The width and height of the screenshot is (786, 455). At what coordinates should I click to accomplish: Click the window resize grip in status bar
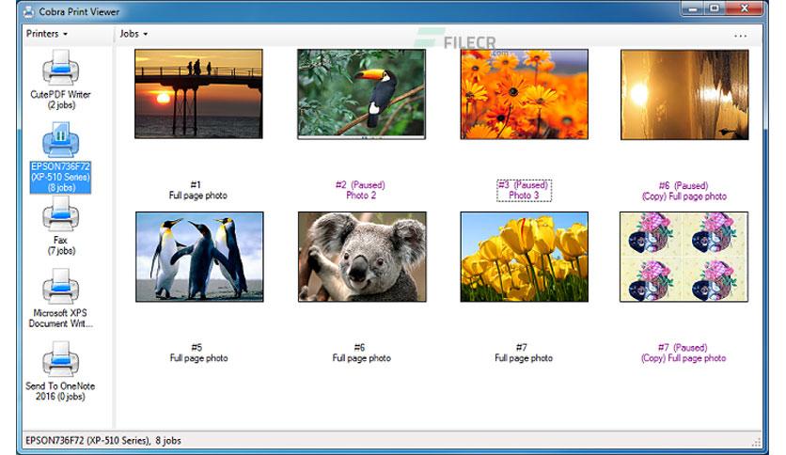(756, 442)
